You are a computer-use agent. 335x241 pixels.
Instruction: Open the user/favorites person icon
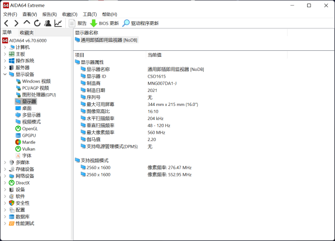(47, 23)
